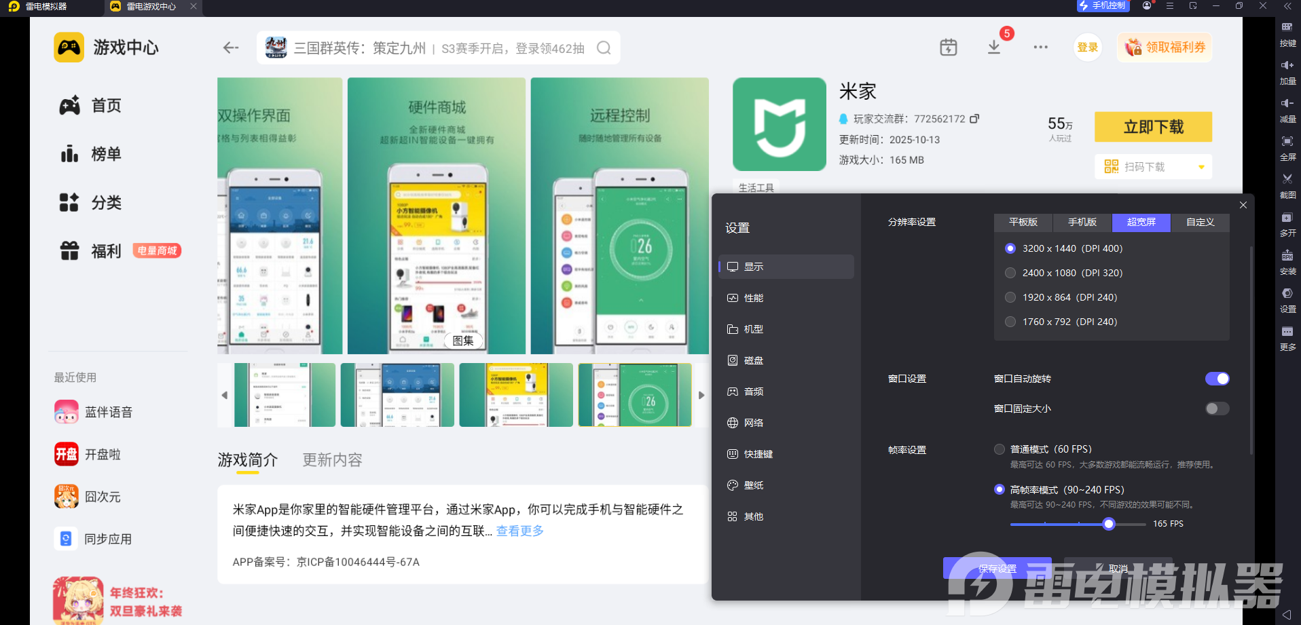Go back with the game center arrow

[x=231, y=48]
